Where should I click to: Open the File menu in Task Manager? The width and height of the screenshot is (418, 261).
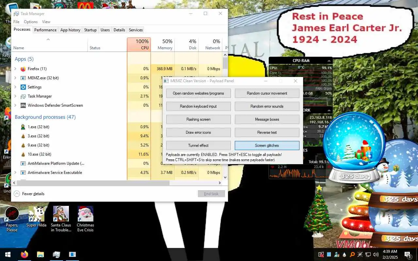16,22
